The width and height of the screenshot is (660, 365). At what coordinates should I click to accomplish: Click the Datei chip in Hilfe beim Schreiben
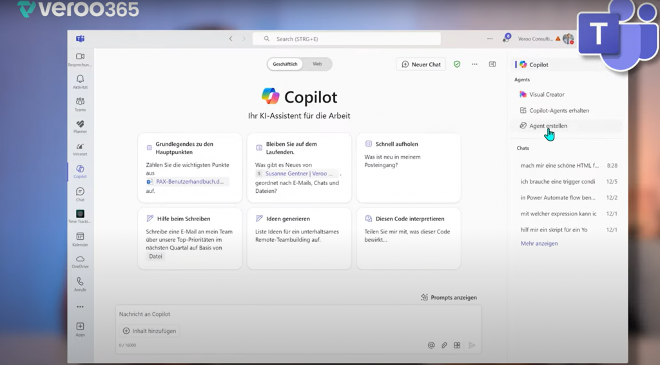[155, 256]
